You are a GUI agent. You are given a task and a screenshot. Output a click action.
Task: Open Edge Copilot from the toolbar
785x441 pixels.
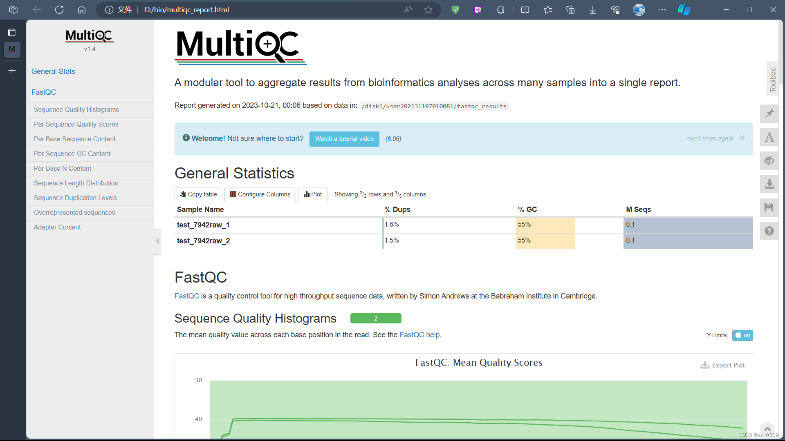coord(684,9)
